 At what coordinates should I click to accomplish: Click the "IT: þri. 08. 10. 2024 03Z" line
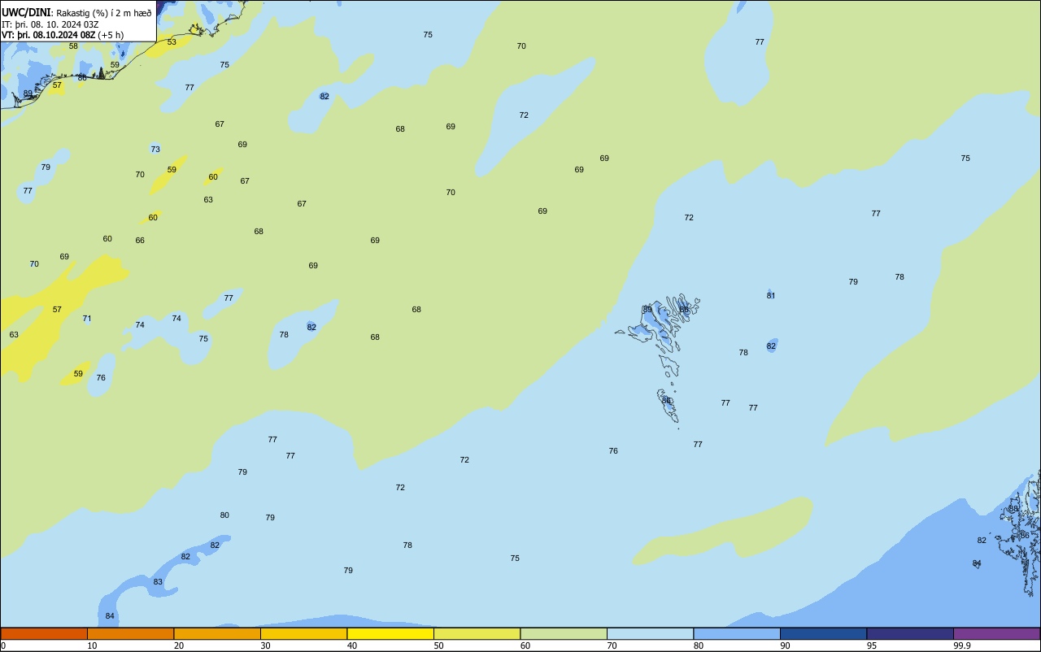pyautogui.click(x=50, y=24)
